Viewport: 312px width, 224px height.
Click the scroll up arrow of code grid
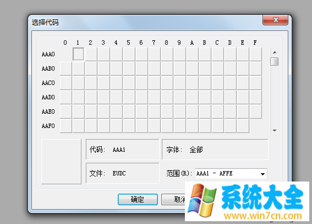click(275, 52)
